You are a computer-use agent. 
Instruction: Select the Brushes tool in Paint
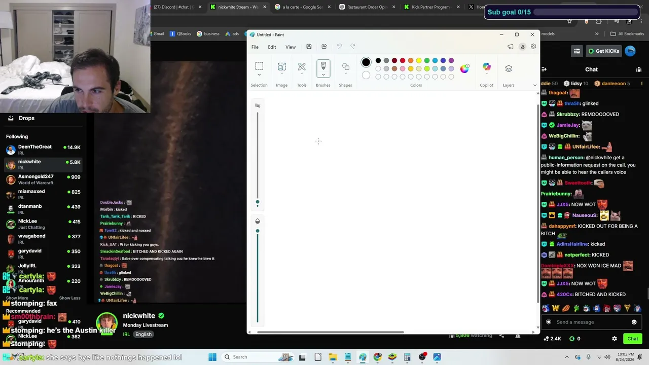[323, 66]
